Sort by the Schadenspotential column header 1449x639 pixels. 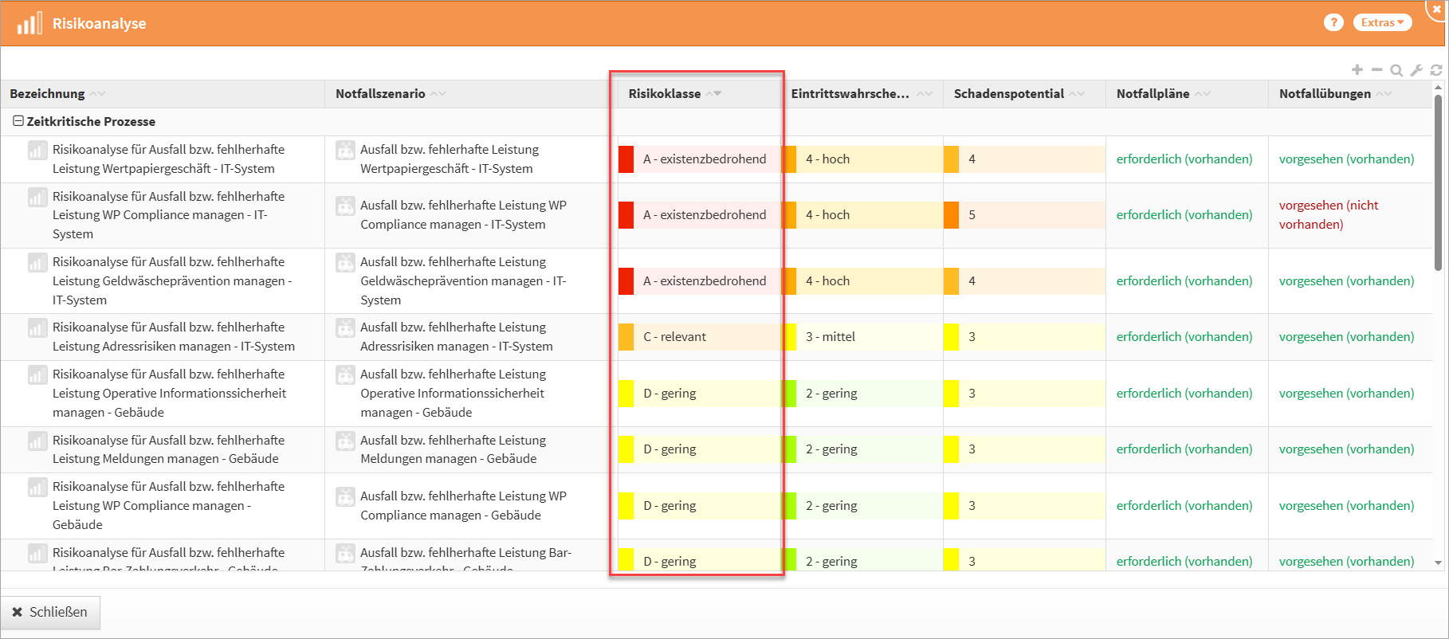(1008, 94)
